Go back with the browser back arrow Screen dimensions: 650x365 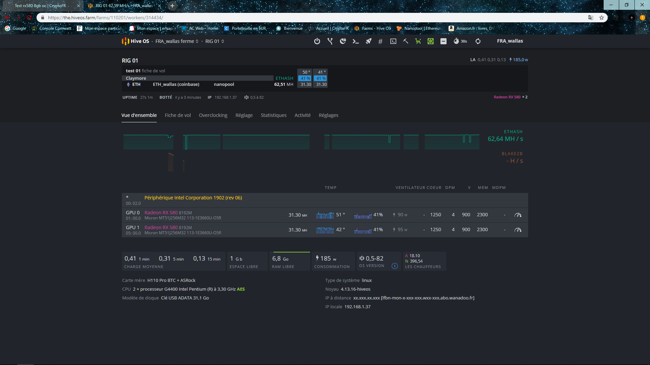tap(7, 18)
